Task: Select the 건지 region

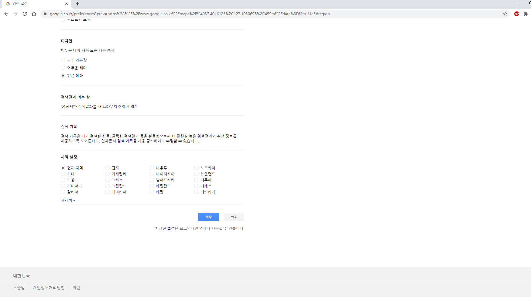Action: coord(108,168)
